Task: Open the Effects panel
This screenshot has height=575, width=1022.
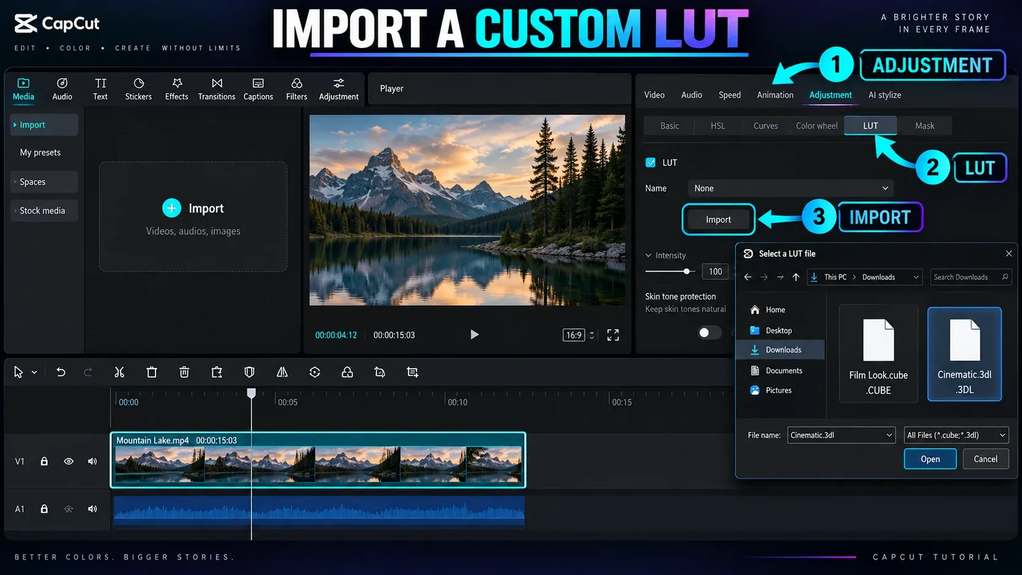Action: [x=176, y=88]
